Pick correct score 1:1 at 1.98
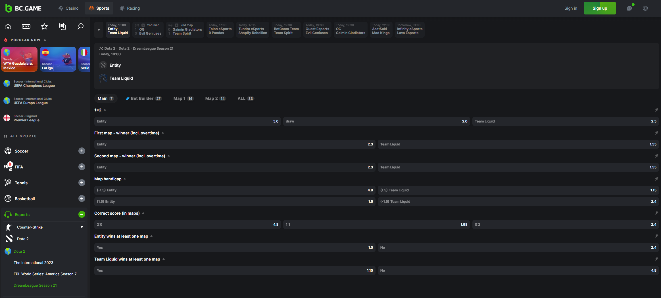This screenshot has width=661, height=298. 376,224
